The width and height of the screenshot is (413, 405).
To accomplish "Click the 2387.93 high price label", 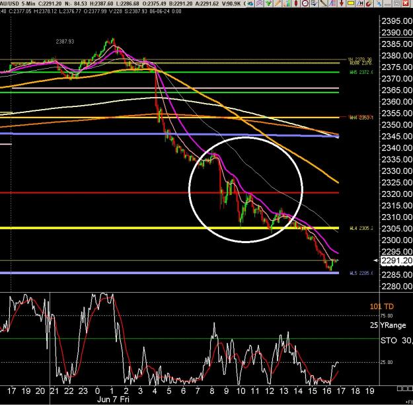I will 65,42.
